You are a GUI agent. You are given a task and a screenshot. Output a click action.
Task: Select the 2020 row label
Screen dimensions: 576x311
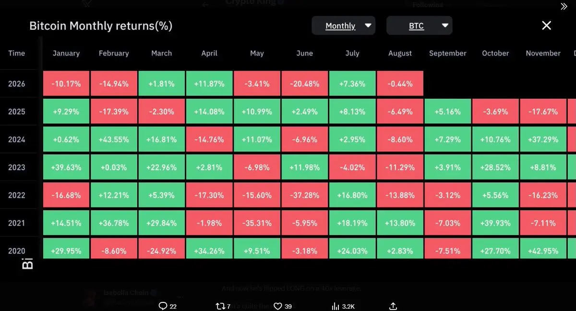16,251
